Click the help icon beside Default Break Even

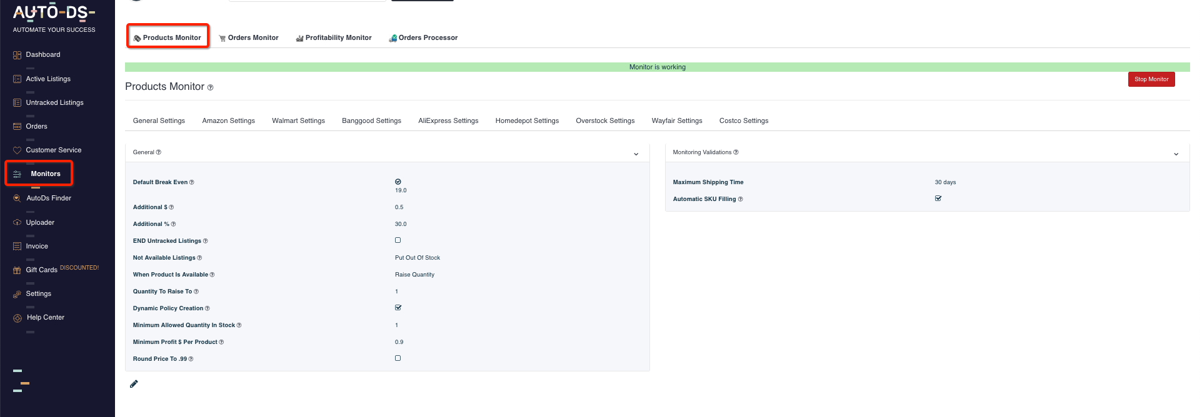coord(191,182)
